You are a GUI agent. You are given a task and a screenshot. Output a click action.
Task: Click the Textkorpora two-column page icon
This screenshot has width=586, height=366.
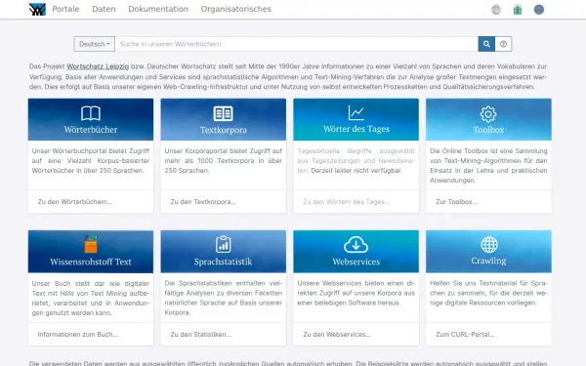pos(223,113)
